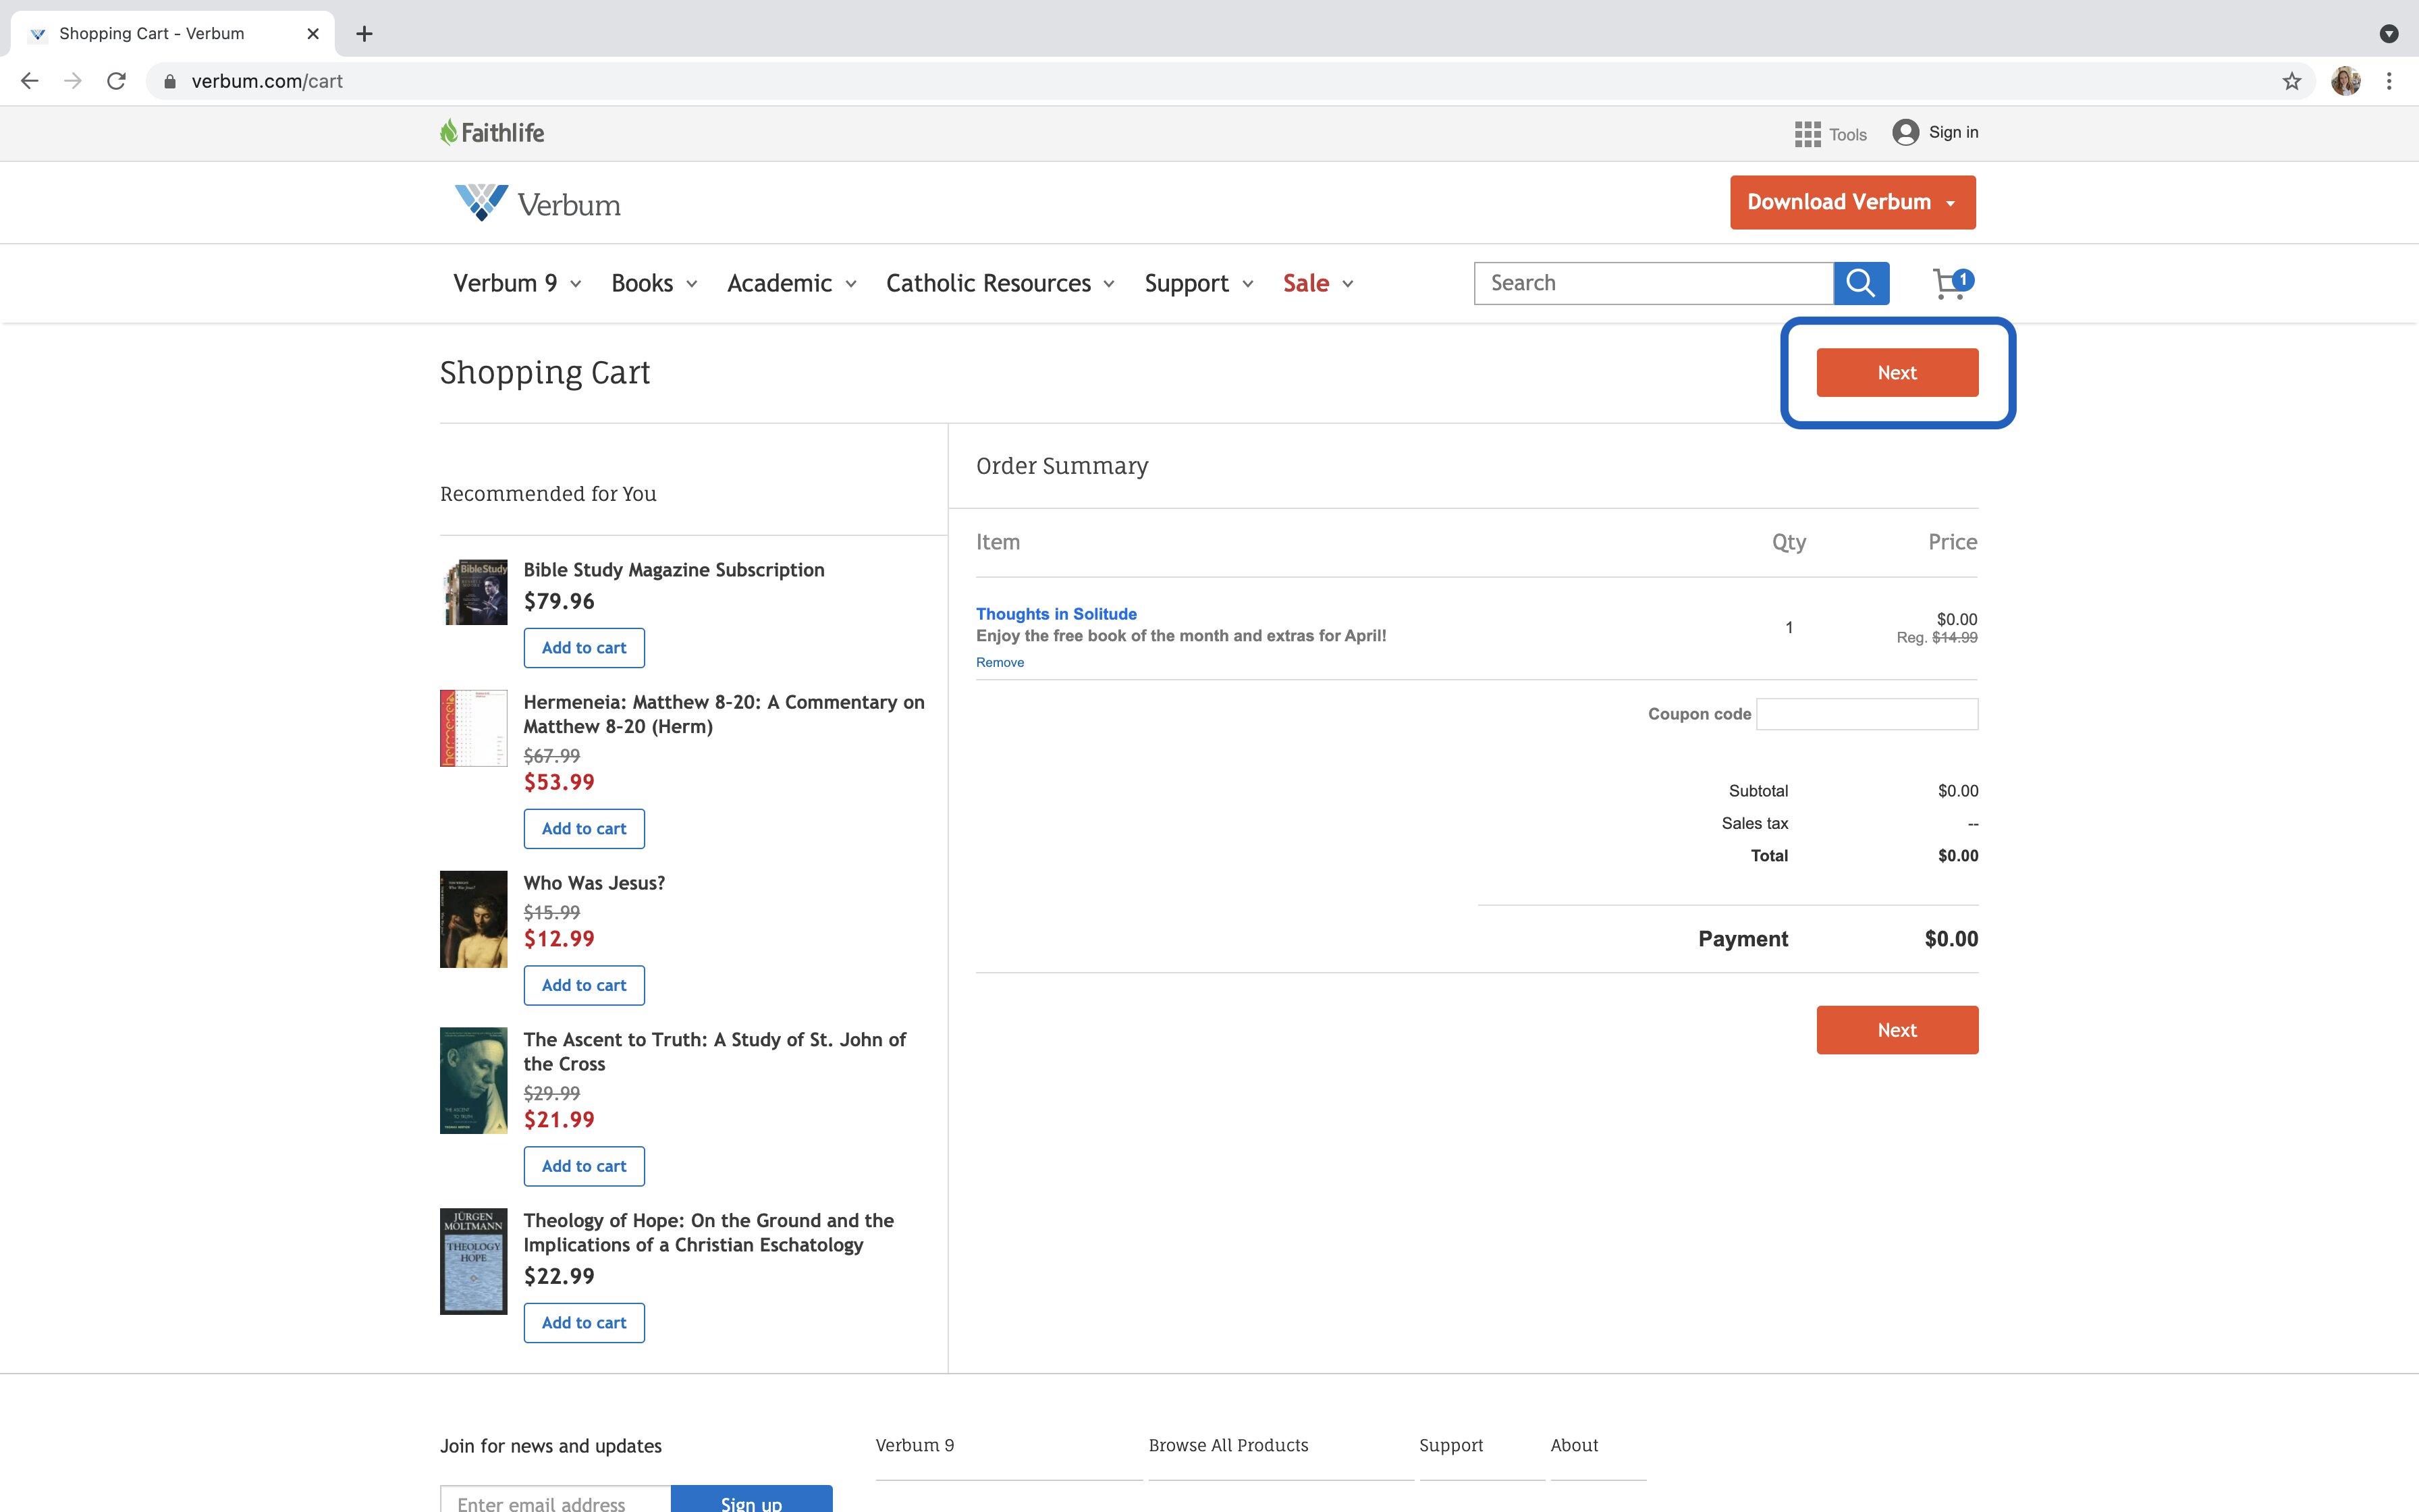Open Who Was Jesus? cover thumbnail

coord(474,919)
